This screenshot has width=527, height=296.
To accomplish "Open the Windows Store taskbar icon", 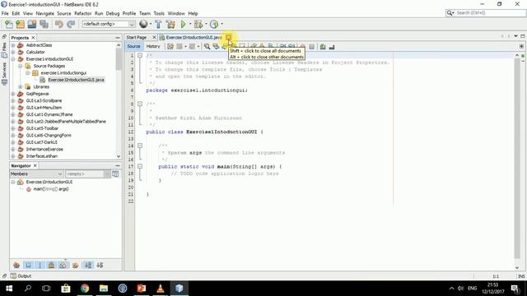I will (66, 289).
